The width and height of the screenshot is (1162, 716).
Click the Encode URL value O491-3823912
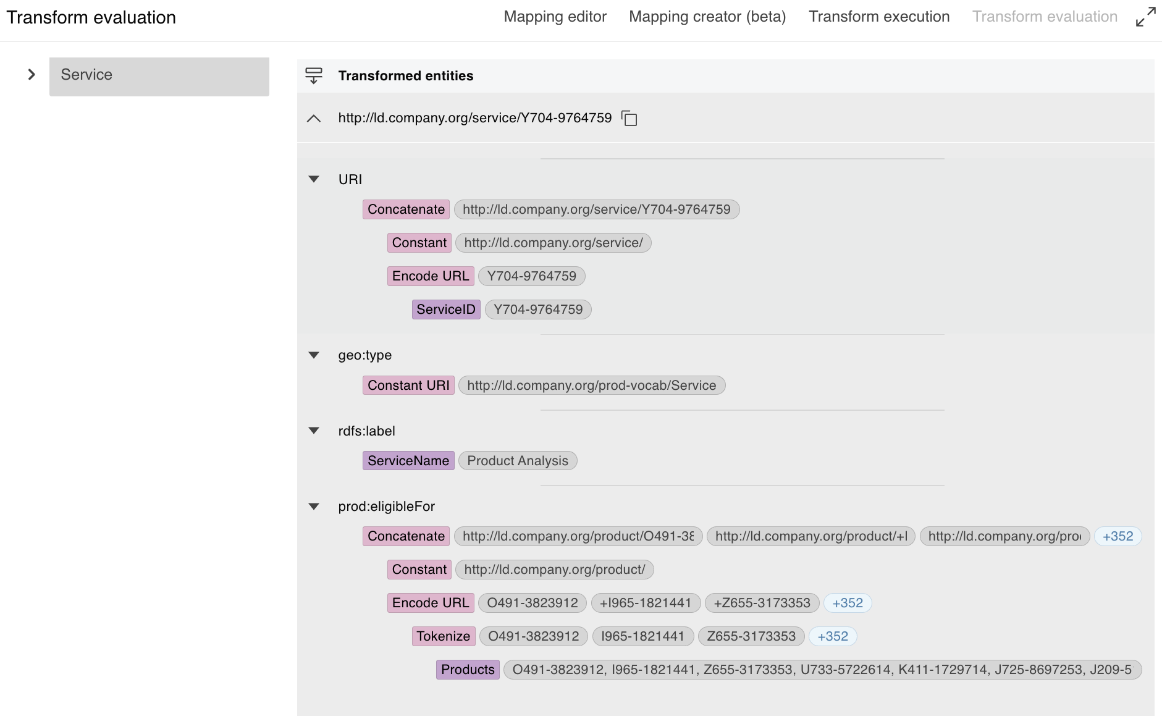533,603
